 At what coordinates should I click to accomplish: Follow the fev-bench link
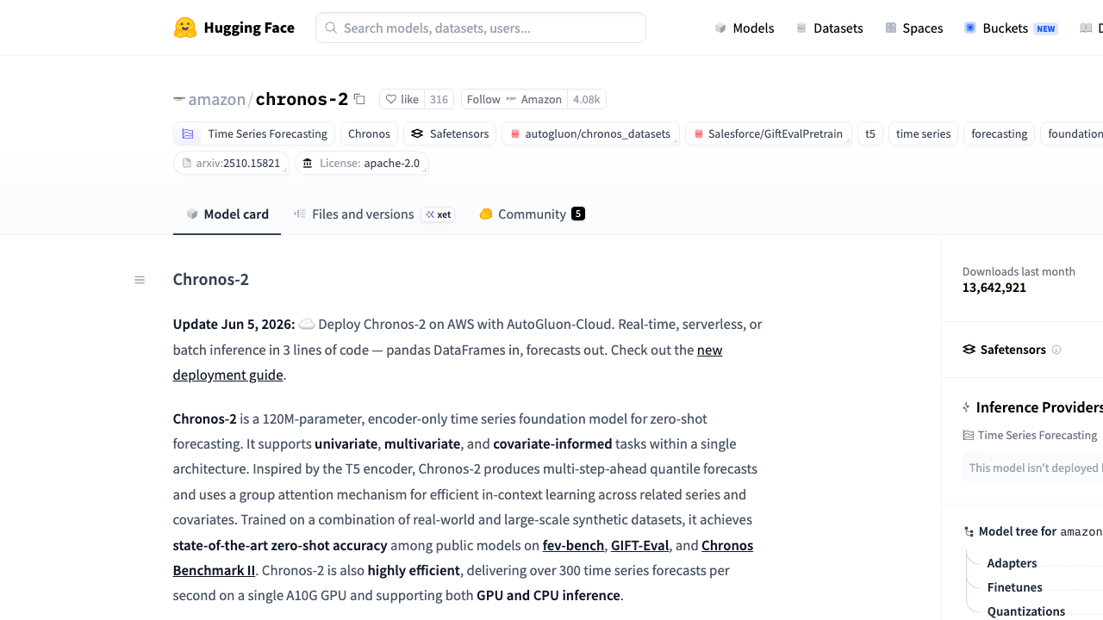click(573, 545)
